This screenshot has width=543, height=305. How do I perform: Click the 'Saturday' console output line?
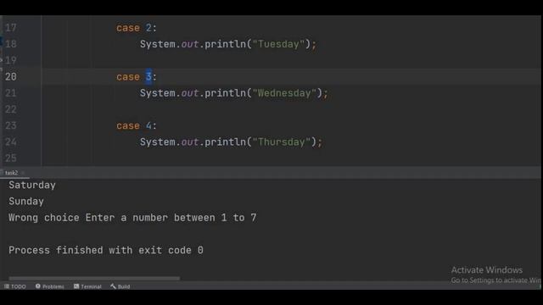32,185
